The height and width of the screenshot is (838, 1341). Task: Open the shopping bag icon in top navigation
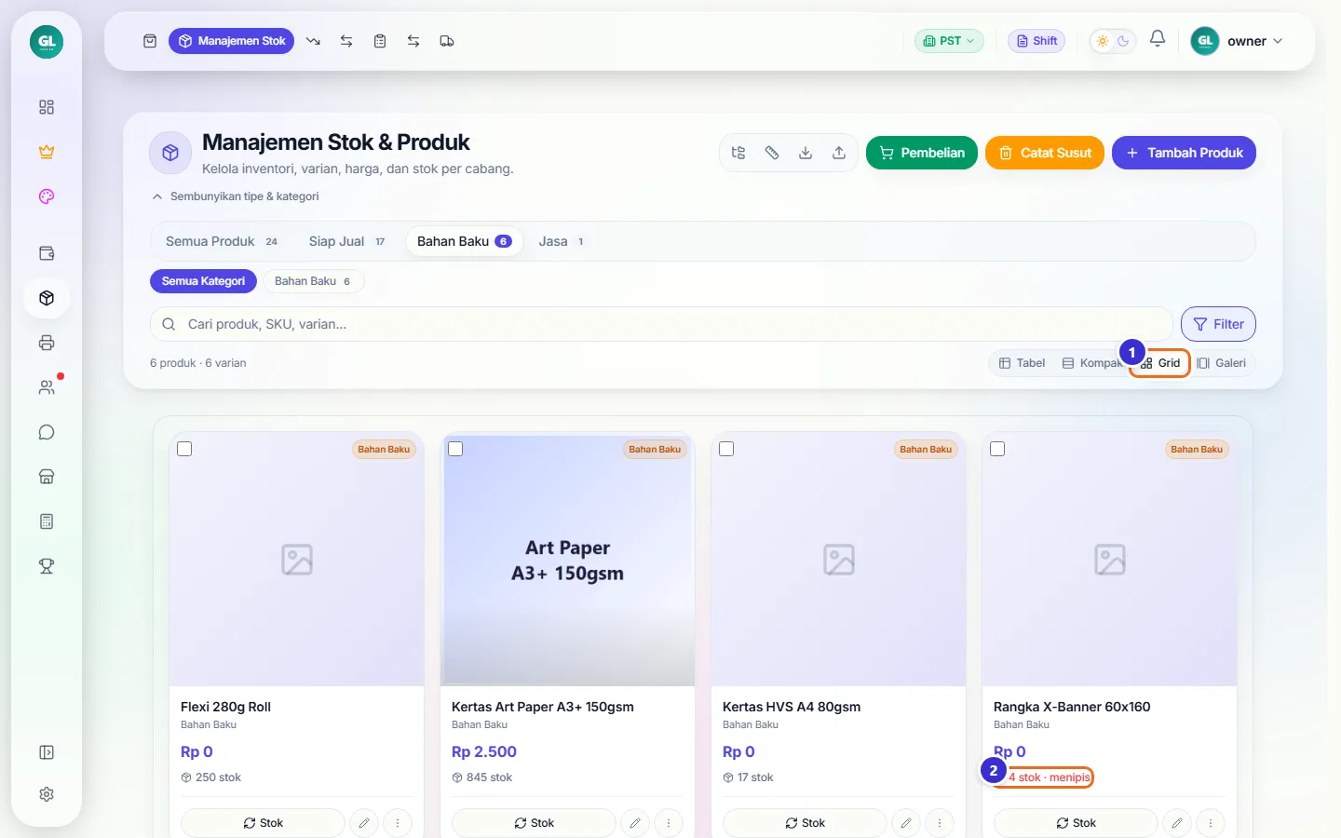click(x=150, y=41)
